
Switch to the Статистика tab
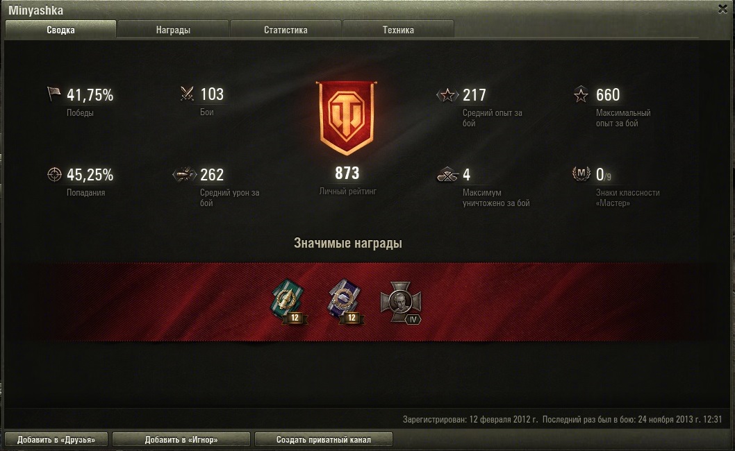click(286, 30)
